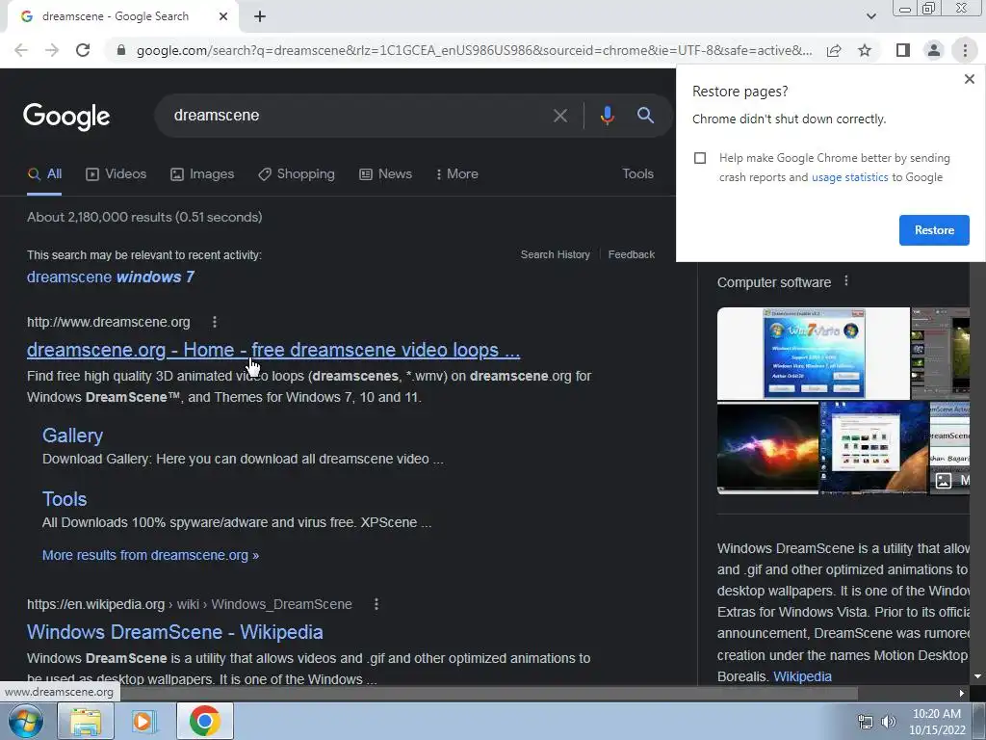Screen dimensions: 986x740
Task: Click the network tray icon
Action: pyautogui.click(x=866, y=723)
